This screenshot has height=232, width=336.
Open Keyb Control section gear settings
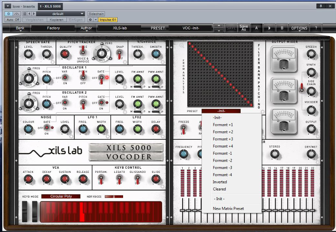click(x=163, y=187)
